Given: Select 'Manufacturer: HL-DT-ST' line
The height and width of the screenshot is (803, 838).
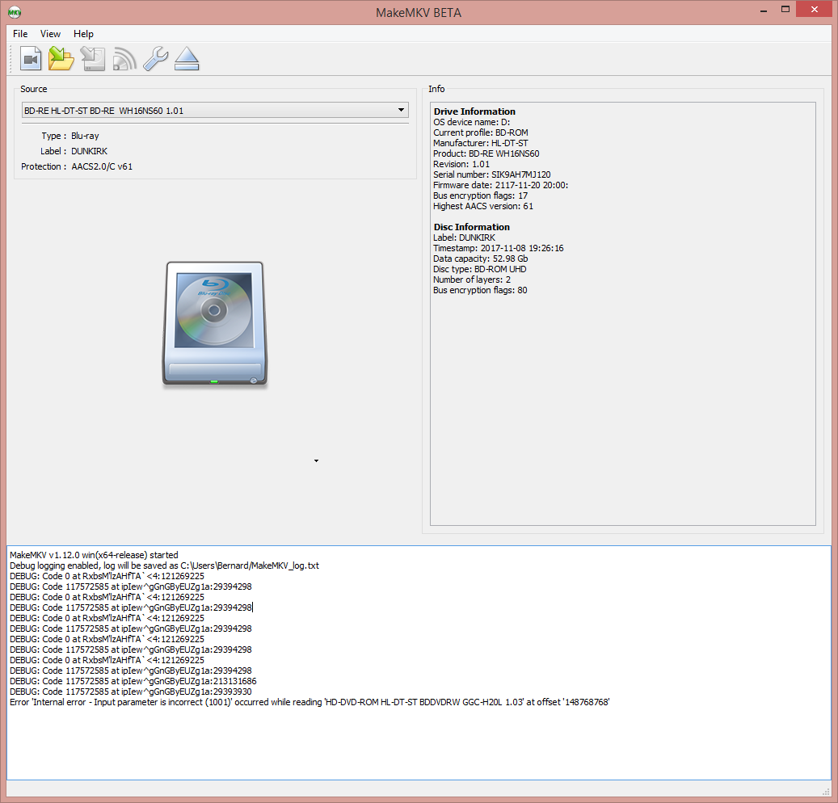Looking at the screenshot, I should pos(481,143).
